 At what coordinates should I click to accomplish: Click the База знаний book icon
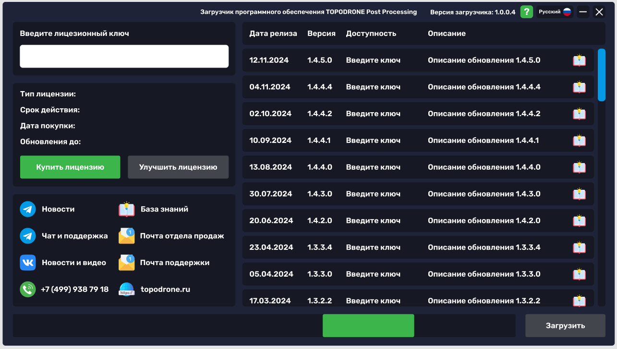coord(127,209)
